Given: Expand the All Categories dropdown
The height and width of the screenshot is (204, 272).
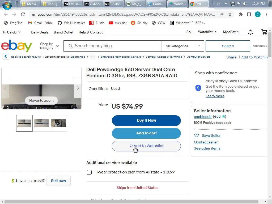Looking at the screenshot, I should pyautogui.click(x=182, y=46).
